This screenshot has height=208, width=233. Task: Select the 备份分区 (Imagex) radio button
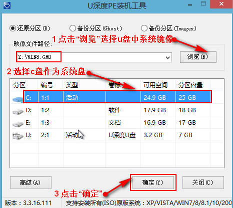(144, 28)
